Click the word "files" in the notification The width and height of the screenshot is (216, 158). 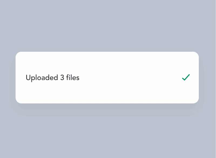(x=73, y=78)
